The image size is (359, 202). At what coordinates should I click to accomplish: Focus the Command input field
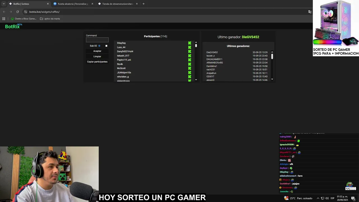point(97,40)
